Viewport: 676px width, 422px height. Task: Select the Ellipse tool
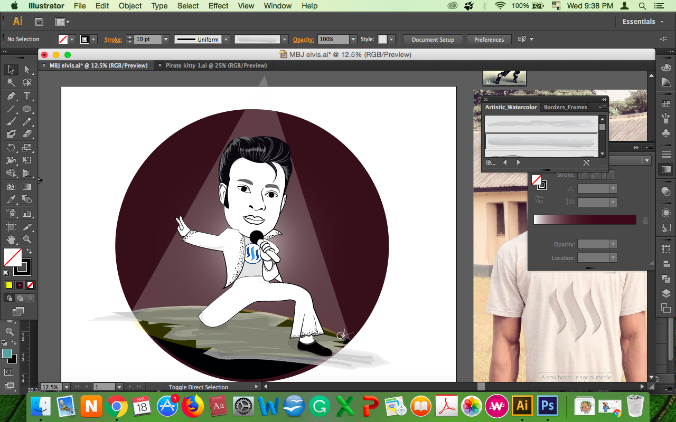(x=27, y=109)
